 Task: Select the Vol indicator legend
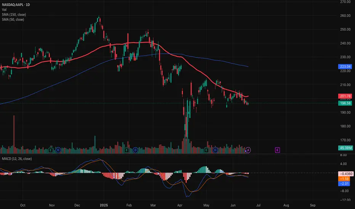point(4,10)
